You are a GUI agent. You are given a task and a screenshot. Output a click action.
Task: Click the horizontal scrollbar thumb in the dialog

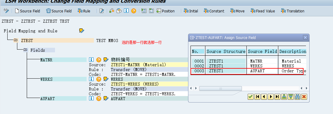tap(221, 88)
